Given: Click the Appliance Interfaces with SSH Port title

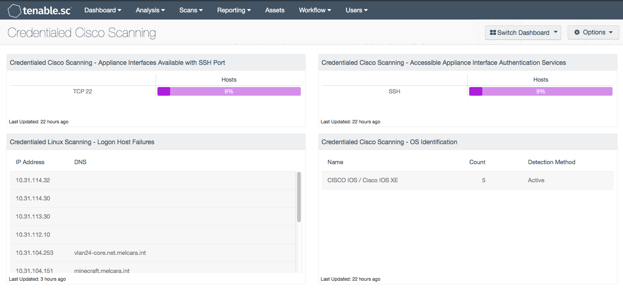Looking at the screenshot, I should [118, 63].
